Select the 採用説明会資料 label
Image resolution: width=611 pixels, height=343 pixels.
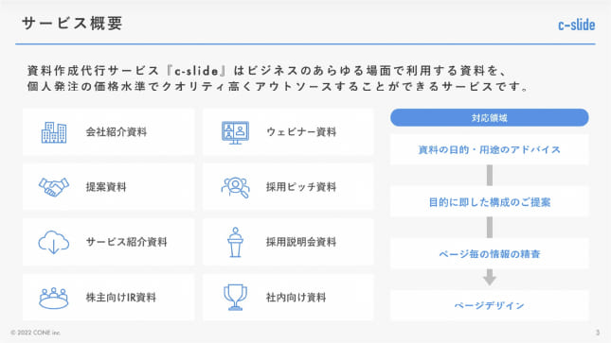tap(301, 242)
